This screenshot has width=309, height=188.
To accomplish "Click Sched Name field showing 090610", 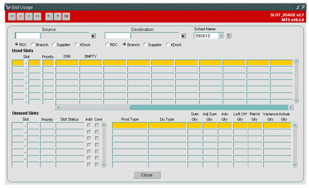I will click(206, 36).
